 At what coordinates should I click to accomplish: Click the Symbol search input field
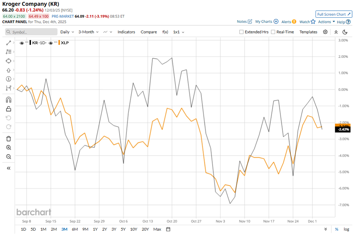[31, 32]
